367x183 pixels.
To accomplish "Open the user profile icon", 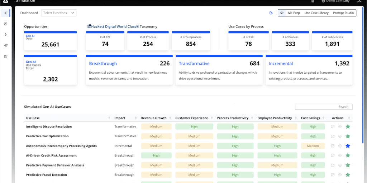I will tap(359, 1).
